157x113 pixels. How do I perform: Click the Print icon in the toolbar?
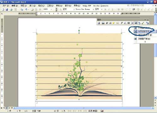point(11,9)
